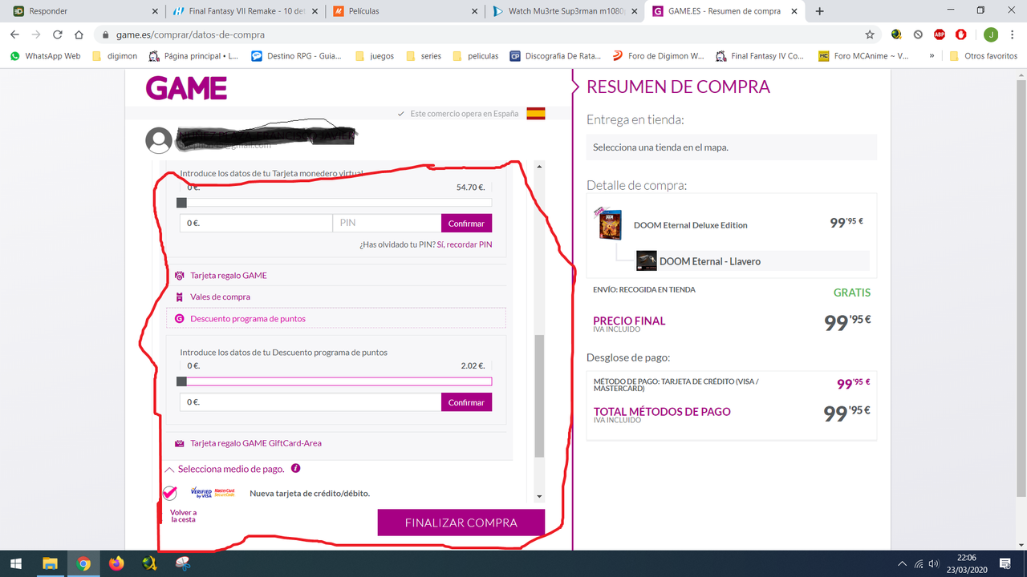Open the peliculas bookmarks folder
This screenshot has height=577, width=1027.
[476, 56]
